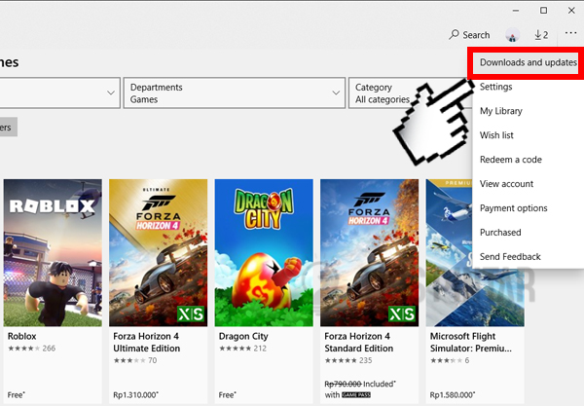This screenshot has height=406, width=584.
Task: Click the Dragon City title text
Action: coord(243,336)
